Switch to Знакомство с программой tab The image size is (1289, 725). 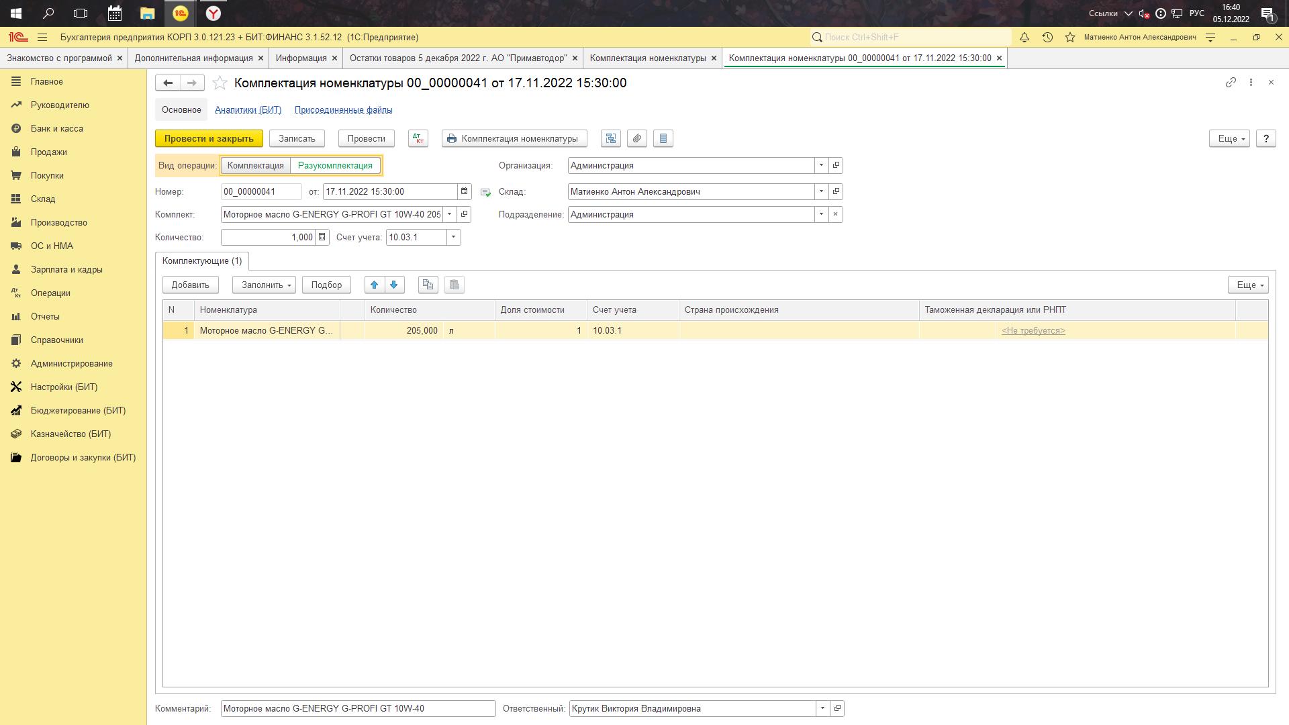tap(59, 58)
